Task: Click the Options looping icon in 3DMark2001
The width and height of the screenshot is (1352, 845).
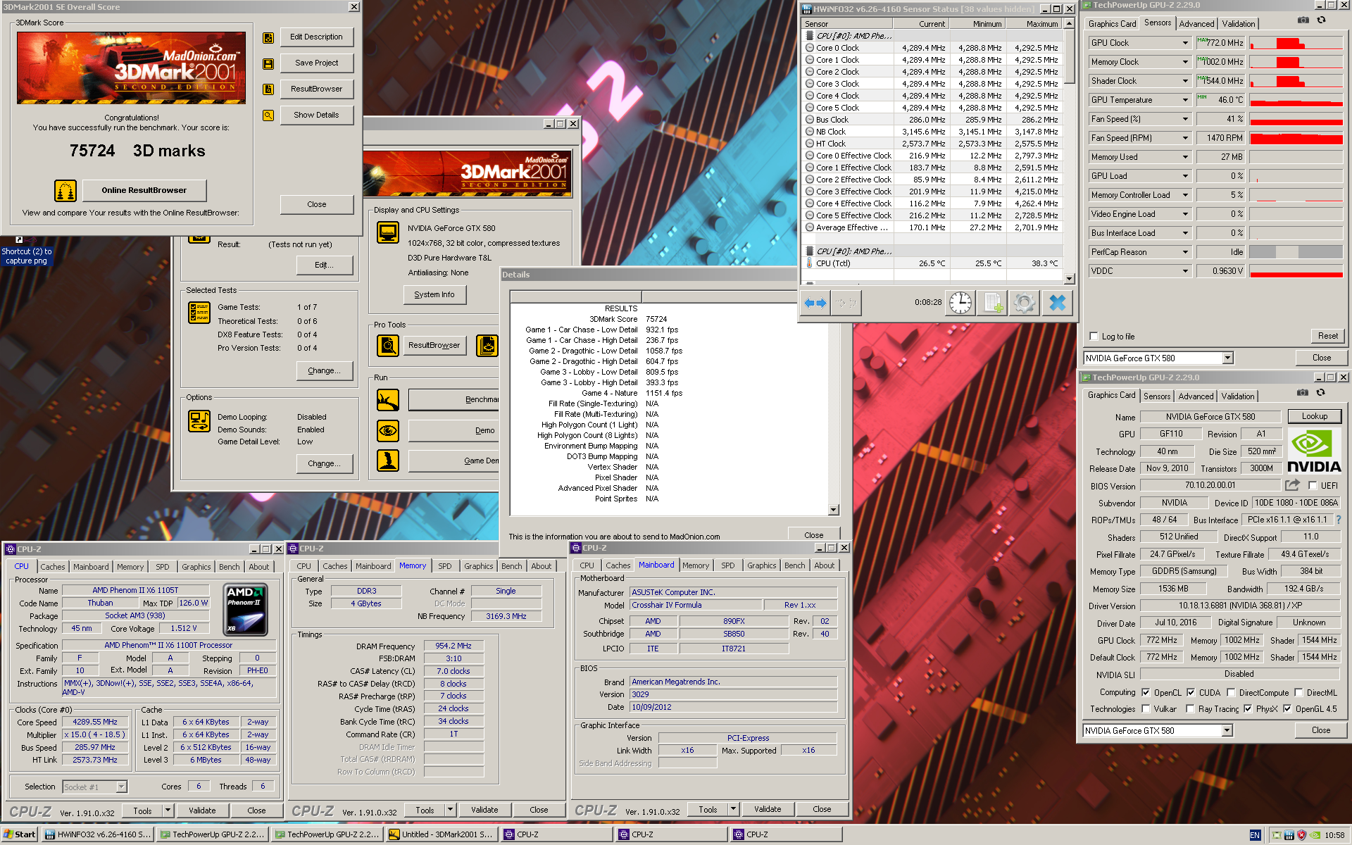Action: pos(199,421)
